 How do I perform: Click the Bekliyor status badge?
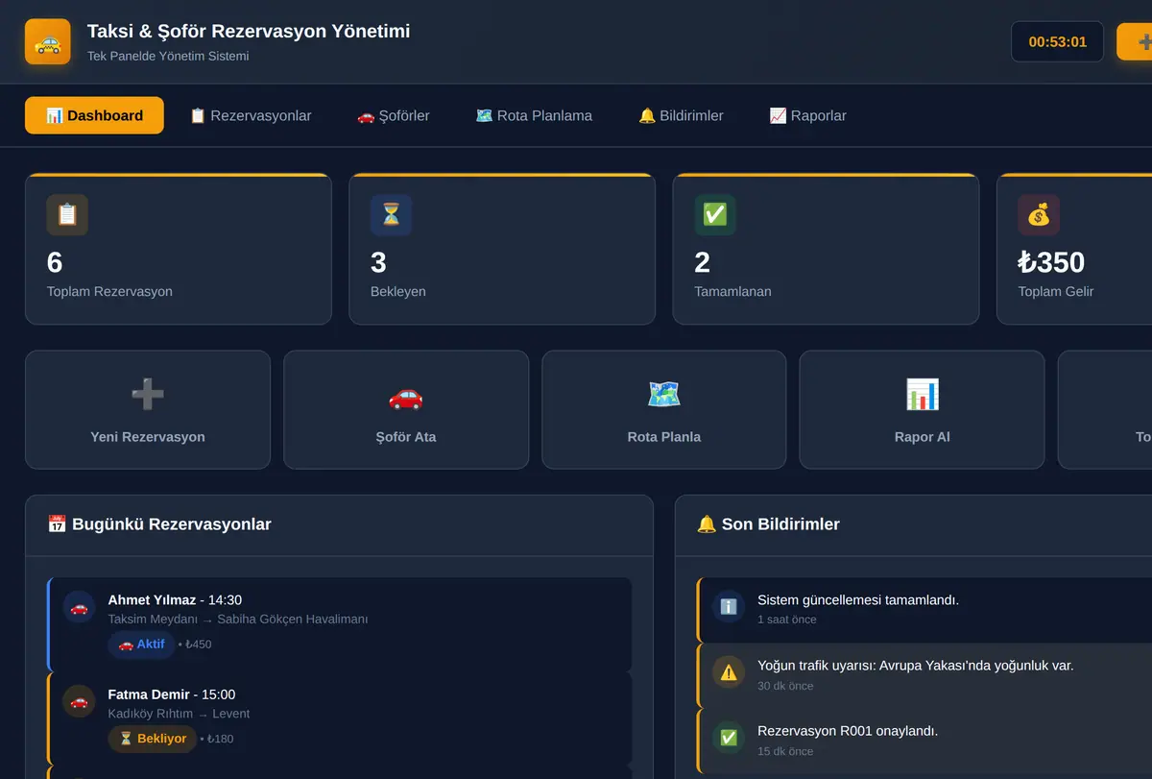(152, 739)
